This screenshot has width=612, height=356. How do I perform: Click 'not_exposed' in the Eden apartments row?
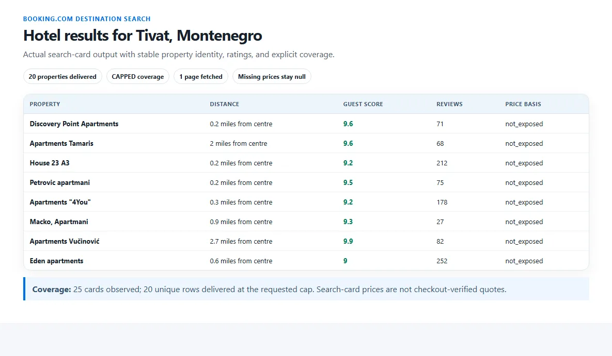(x=524, y=261)
